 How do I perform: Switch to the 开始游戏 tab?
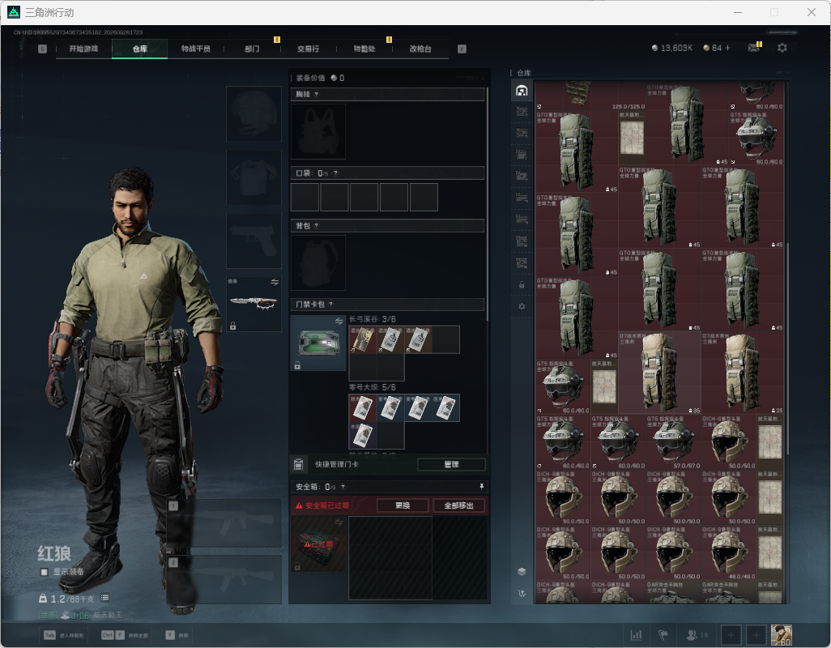click(x=83, y=49)
